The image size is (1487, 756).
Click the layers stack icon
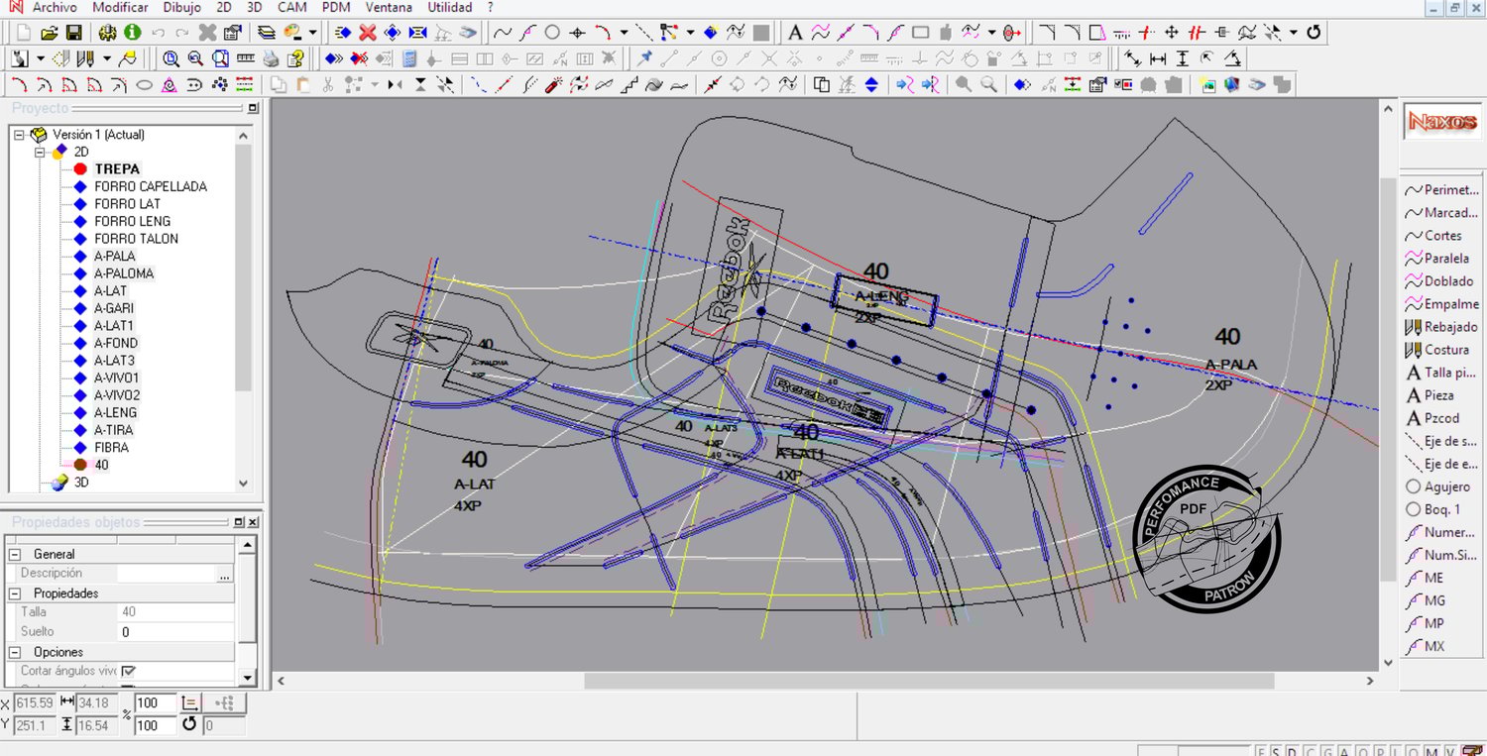coord(266,33)
